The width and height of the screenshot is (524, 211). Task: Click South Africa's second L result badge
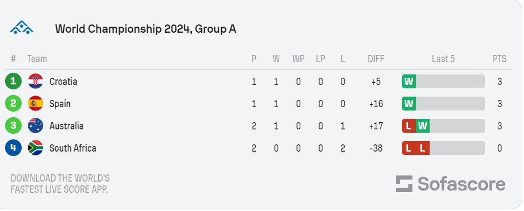(422, 148)
